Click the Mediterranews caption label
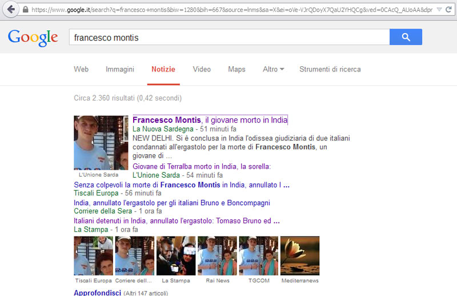Image resolution: width=457 pixels, height=296 pixels. pos(300,281)
